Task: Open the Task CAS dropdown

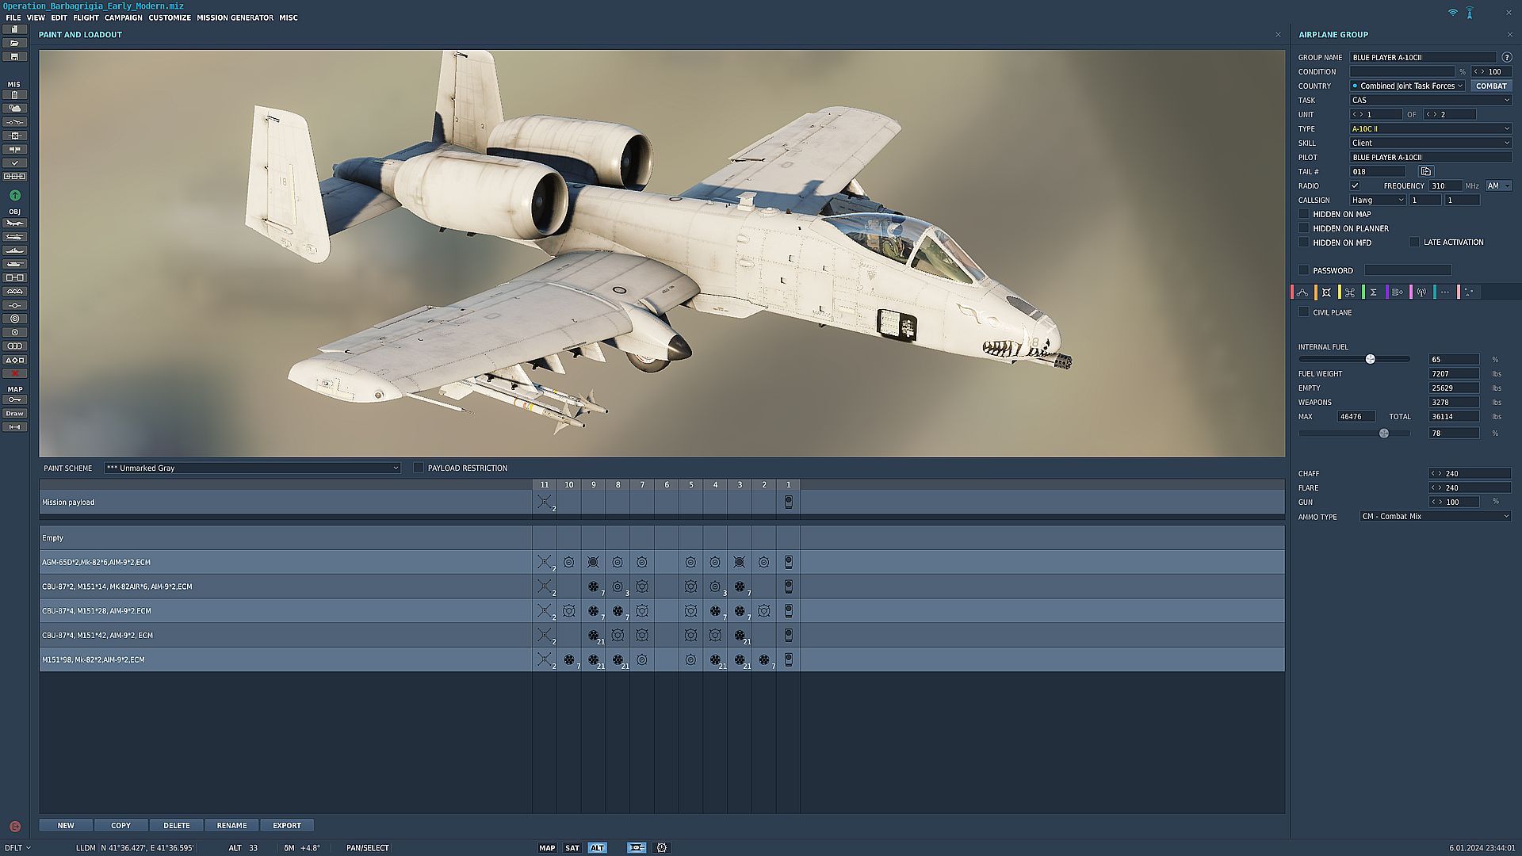Action: click(x=1430, y=101)
